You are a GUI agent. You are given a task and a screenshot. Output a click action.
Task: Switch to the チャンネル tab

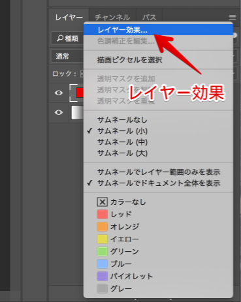click(x=112, y=18)
